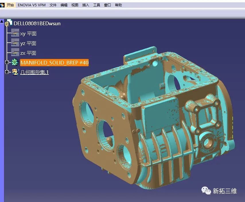Expand the 几何图形集.1 node
245x202 pixels.
pyautogui.click(x=7, y=72)
